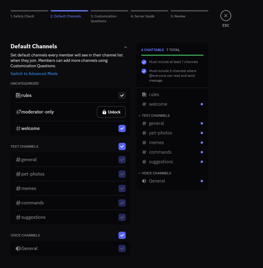Uncheck the Voice Channels category checkbox
Image resolution: width=263 pixels, height=268 pixels.
coord(122,235)
